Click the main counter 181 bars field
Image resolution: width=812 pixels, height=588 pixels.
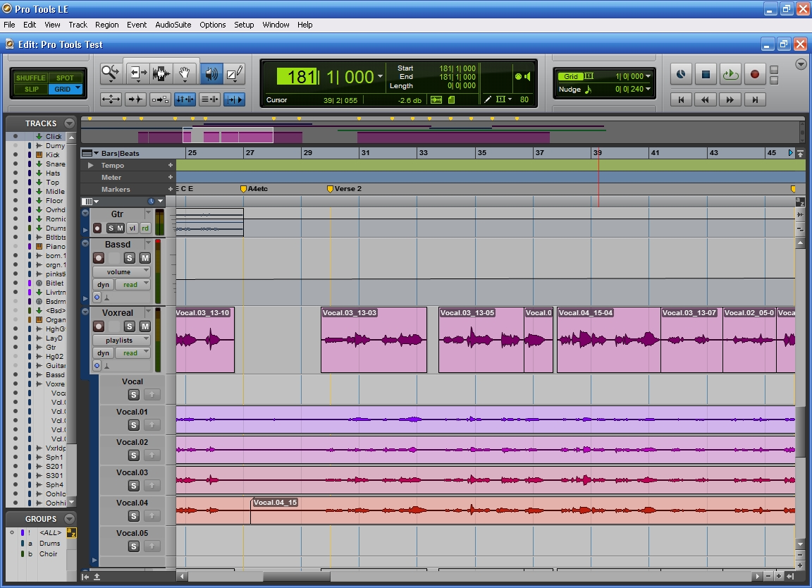tap(297, 77)
